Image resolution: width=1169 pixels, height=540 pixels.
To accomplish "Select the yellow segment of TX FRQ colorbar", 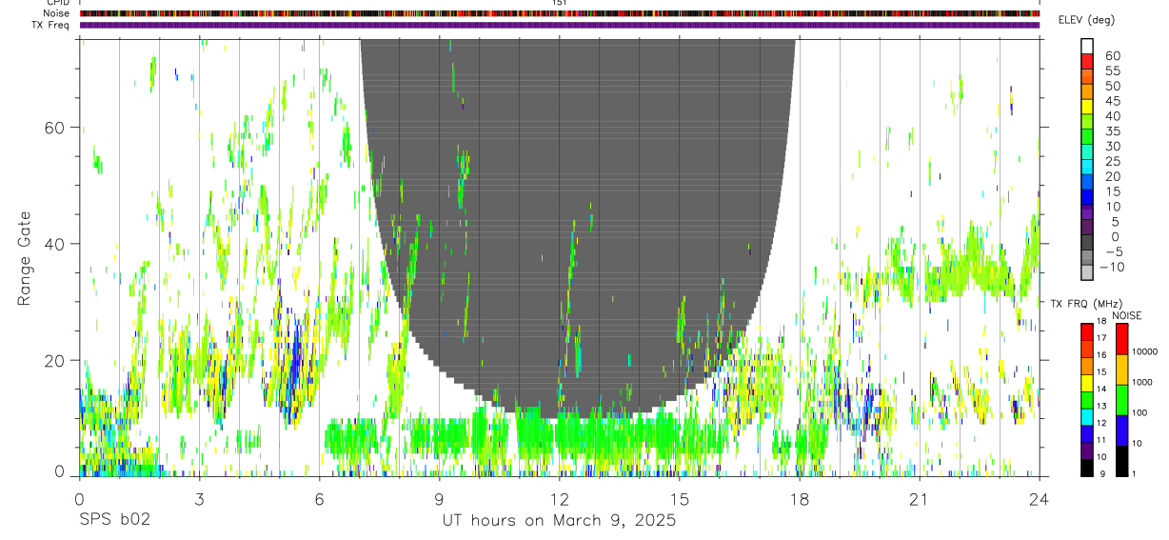I will click(1087, 383).
